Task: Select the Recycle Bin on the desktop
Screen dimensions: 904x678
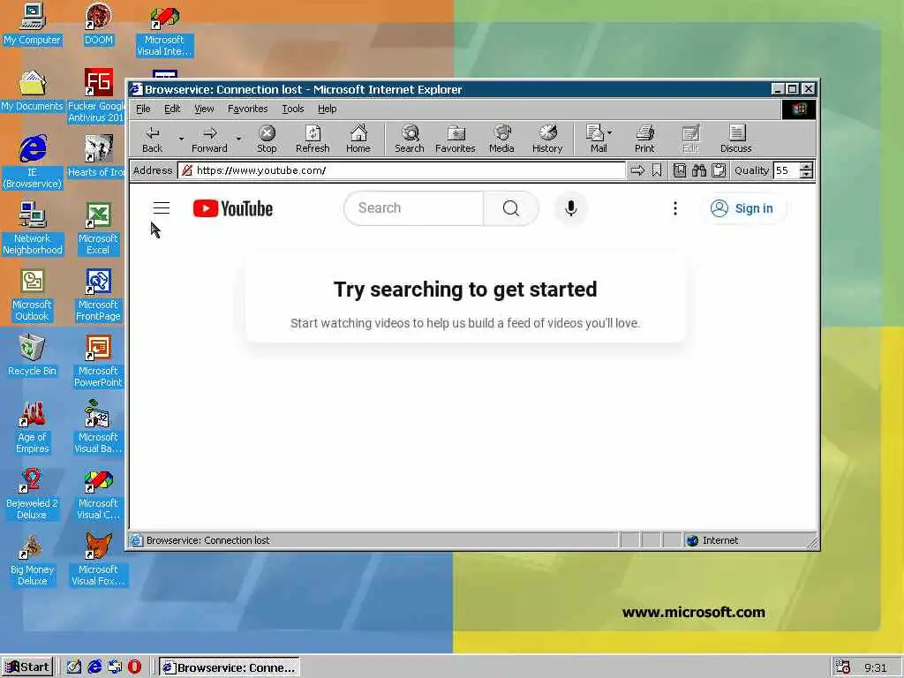Action: 32,355
